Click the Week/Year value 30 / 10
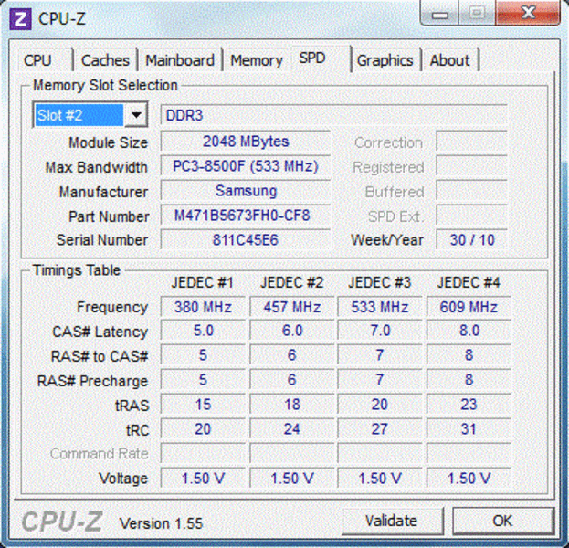Screen dimensions: 569x548 [472, 240]
